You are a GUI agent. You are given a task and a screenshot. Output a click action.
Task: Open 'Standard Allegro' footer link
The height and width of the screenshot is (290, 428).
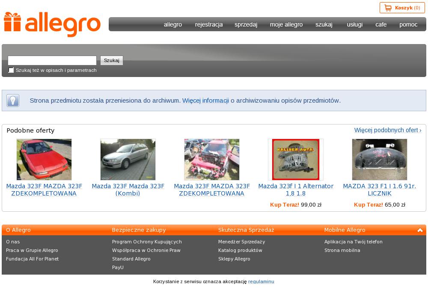131,259
